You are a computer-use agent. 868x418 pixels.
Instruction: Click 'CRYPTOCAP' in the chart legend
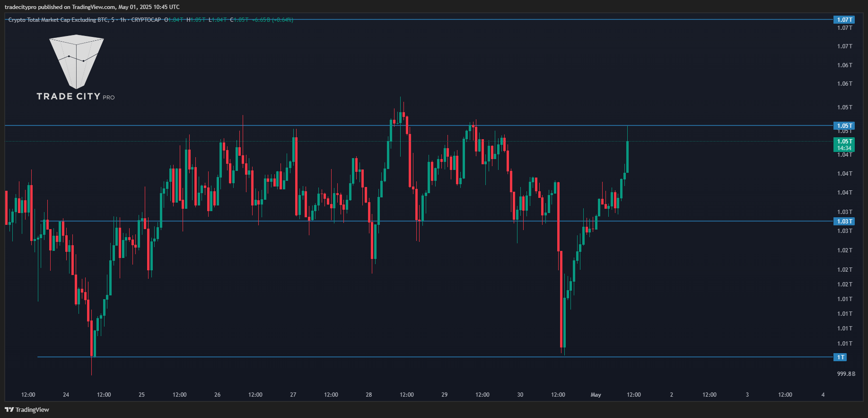point(146,20)
